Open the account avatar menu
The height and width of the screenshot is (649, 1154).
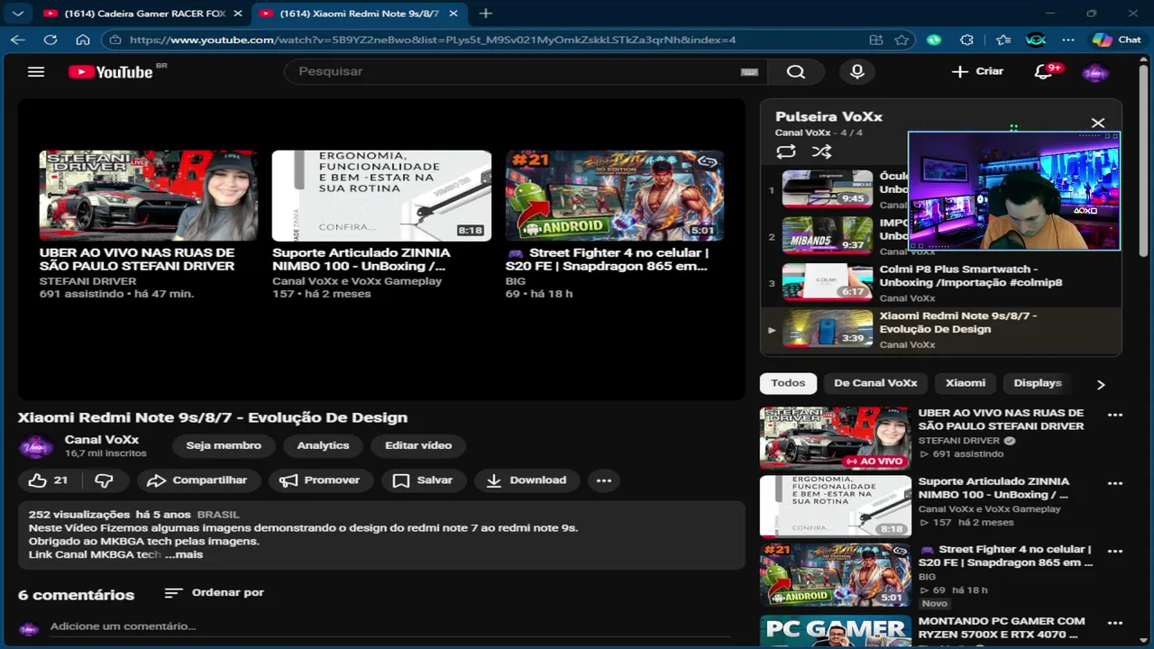tap(1094, 72)
